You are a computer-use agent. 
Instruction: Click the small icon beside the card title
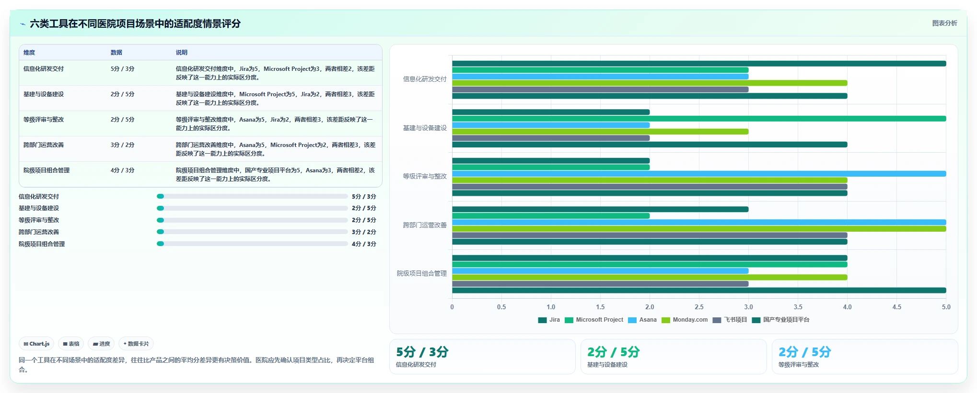[x=23, y=24]
